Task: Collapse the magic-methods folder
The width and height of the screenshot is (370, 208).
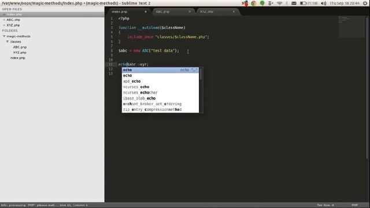Action: click(4, 36)
